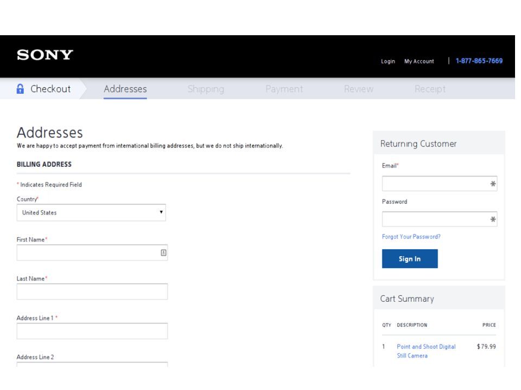Open Point and Shoot Digital Still Camera link

pos(426,351)
